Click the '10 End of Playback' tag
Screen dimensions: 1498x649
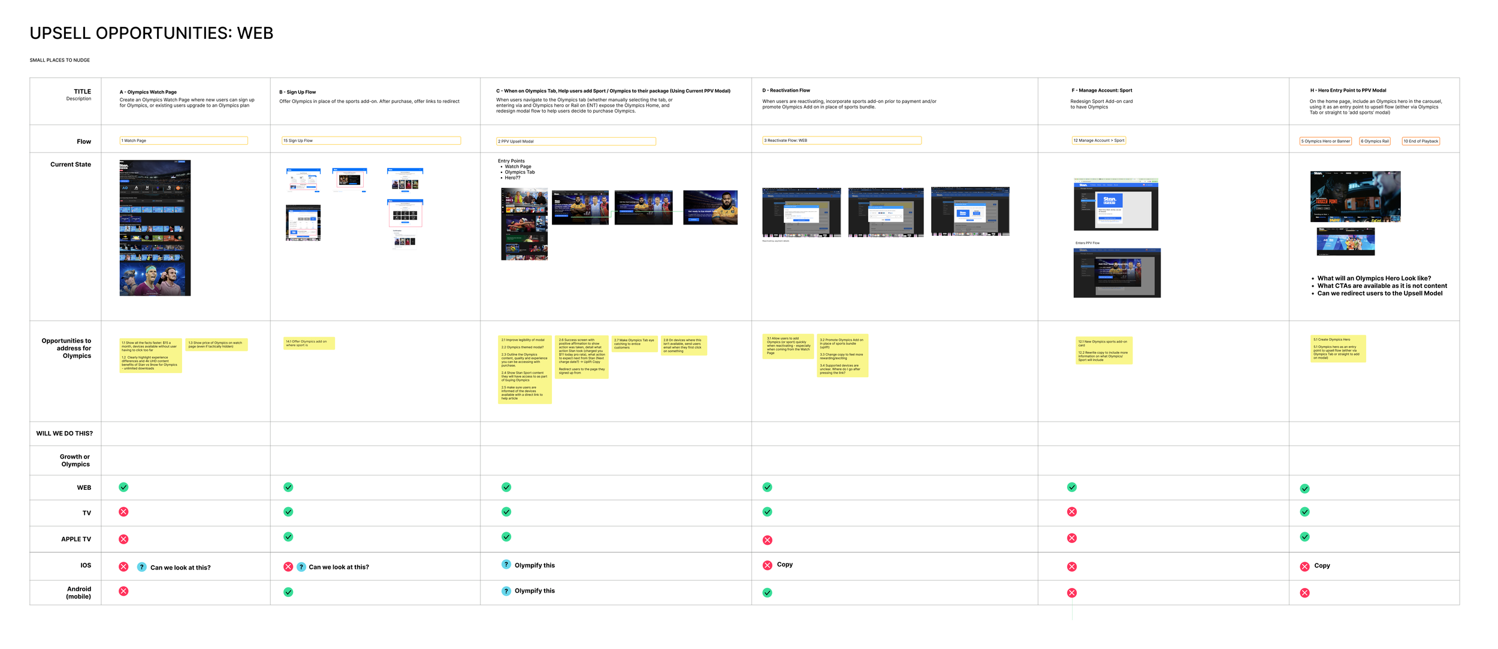pyautogui.click(x=1420, y=141)
